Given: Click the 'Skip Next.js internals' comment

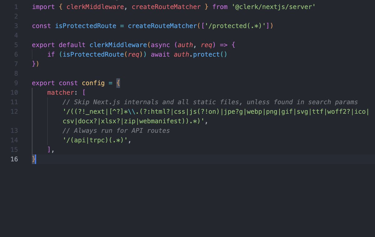Looking at the screenshot, I should [x=210, y=102].
